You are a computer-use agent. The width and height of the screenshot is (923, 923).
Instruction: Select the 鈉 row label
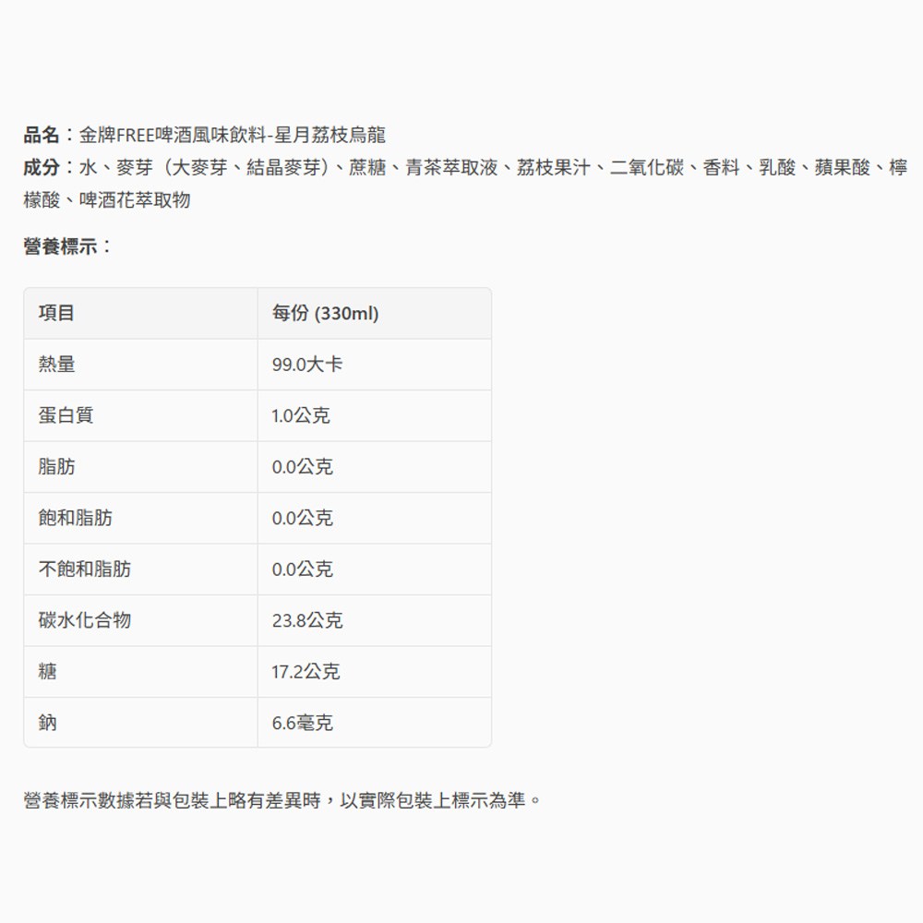point(48,723)
